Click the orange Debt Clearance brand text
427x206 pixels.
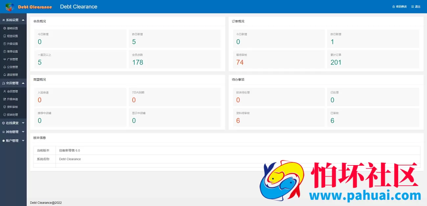click(35, 7)
